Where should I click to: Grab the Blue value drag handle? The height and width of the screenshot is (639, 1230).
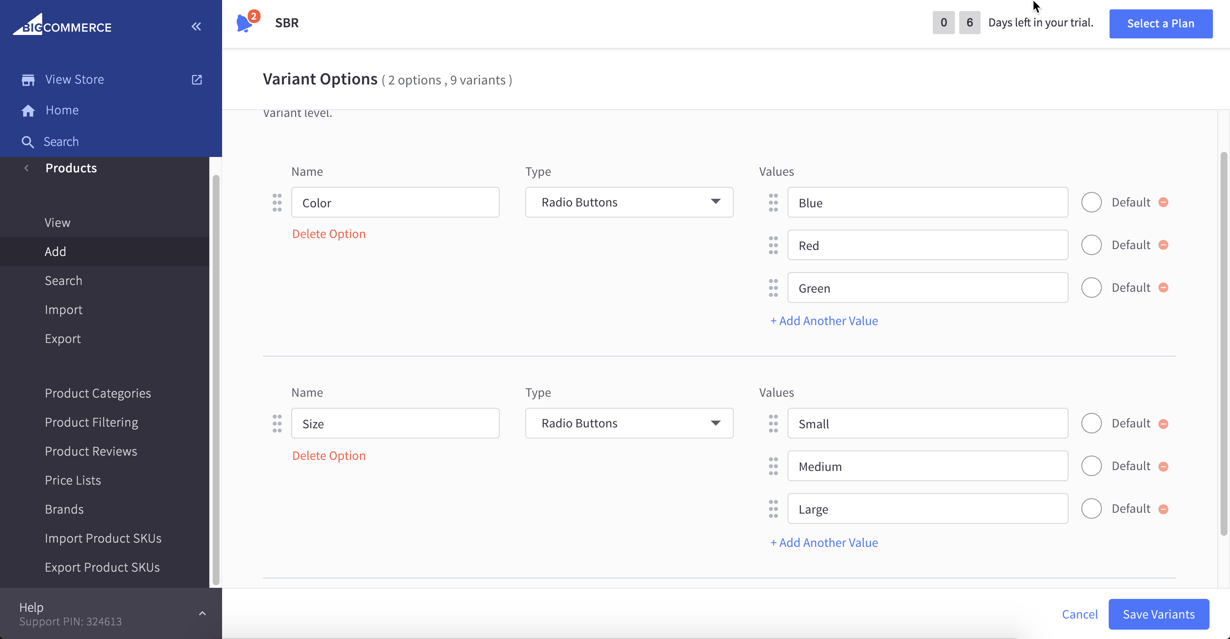[x=773, y=203]
